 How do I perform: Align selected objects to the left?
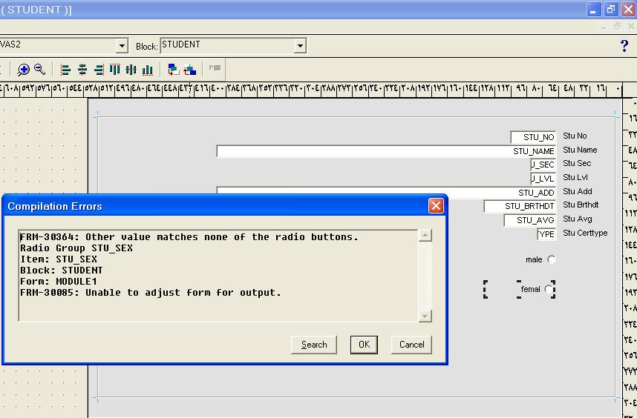pyautogui.click(x=65, y=70)
